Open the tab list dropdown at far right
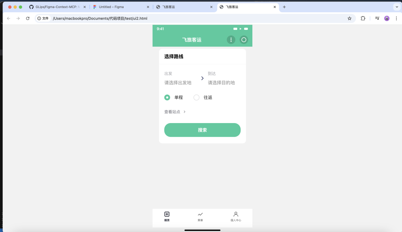Viewport: 402px width, 232px height. [x=397, y=7]
